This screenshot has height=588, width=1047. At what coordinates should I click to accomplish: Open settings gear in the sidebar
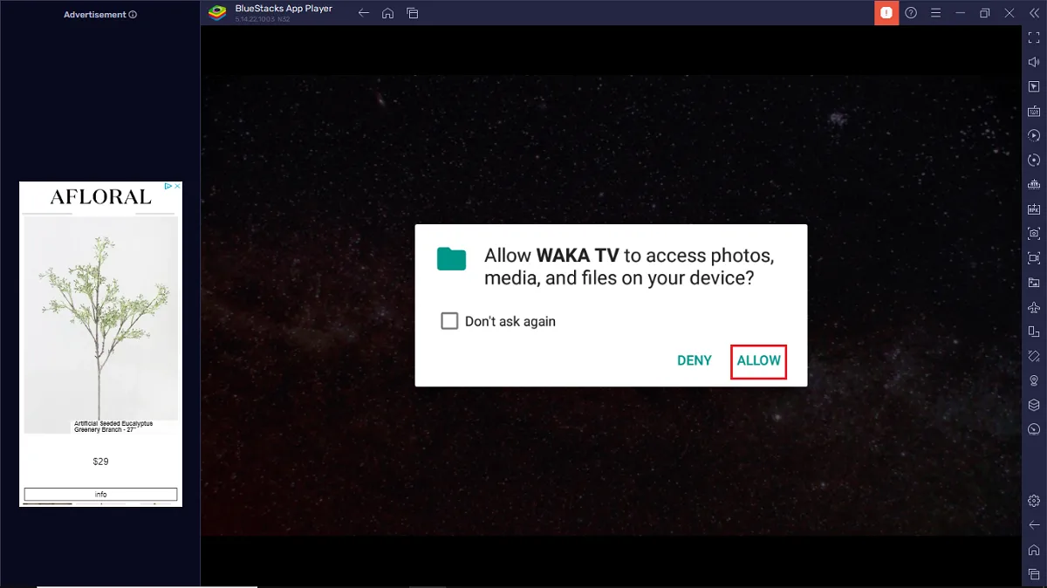coord(1034,501)
